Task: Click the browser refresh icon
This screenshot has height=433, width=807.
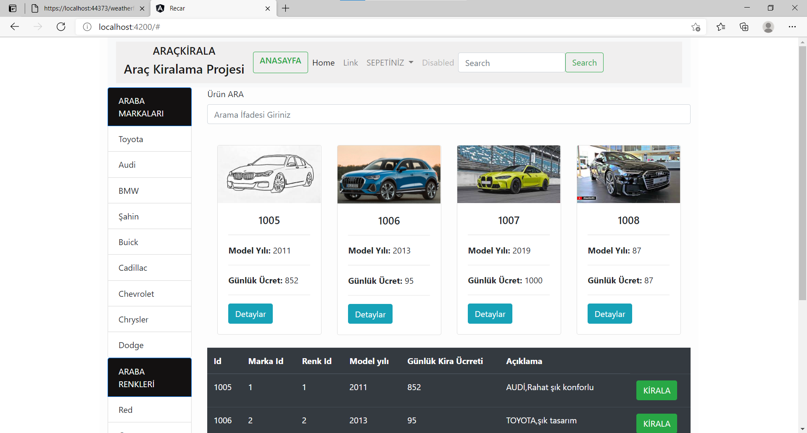Action: [61, 26]
